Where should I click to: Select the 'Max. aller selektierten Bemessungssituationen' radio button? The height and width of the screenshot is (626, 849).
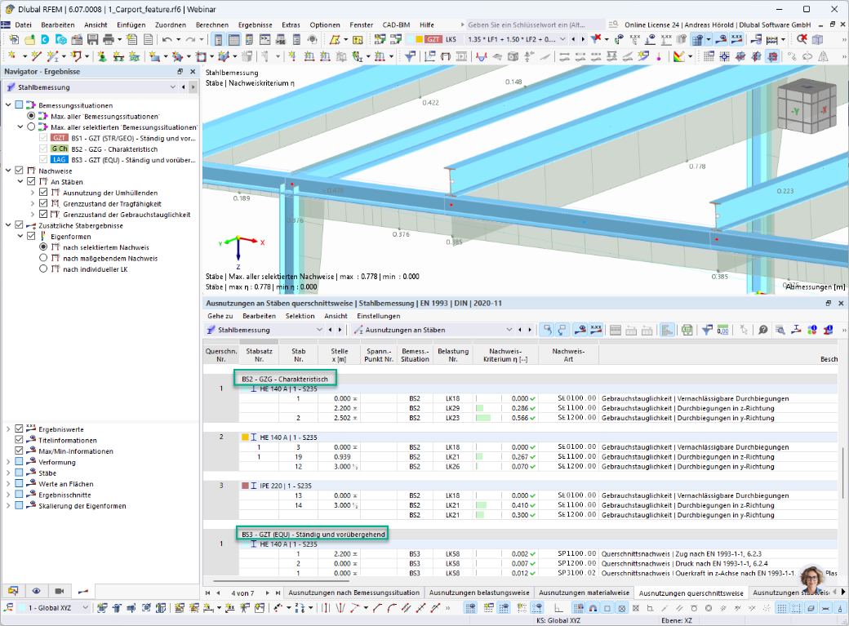pyautogui.click(x=31, y=127)
